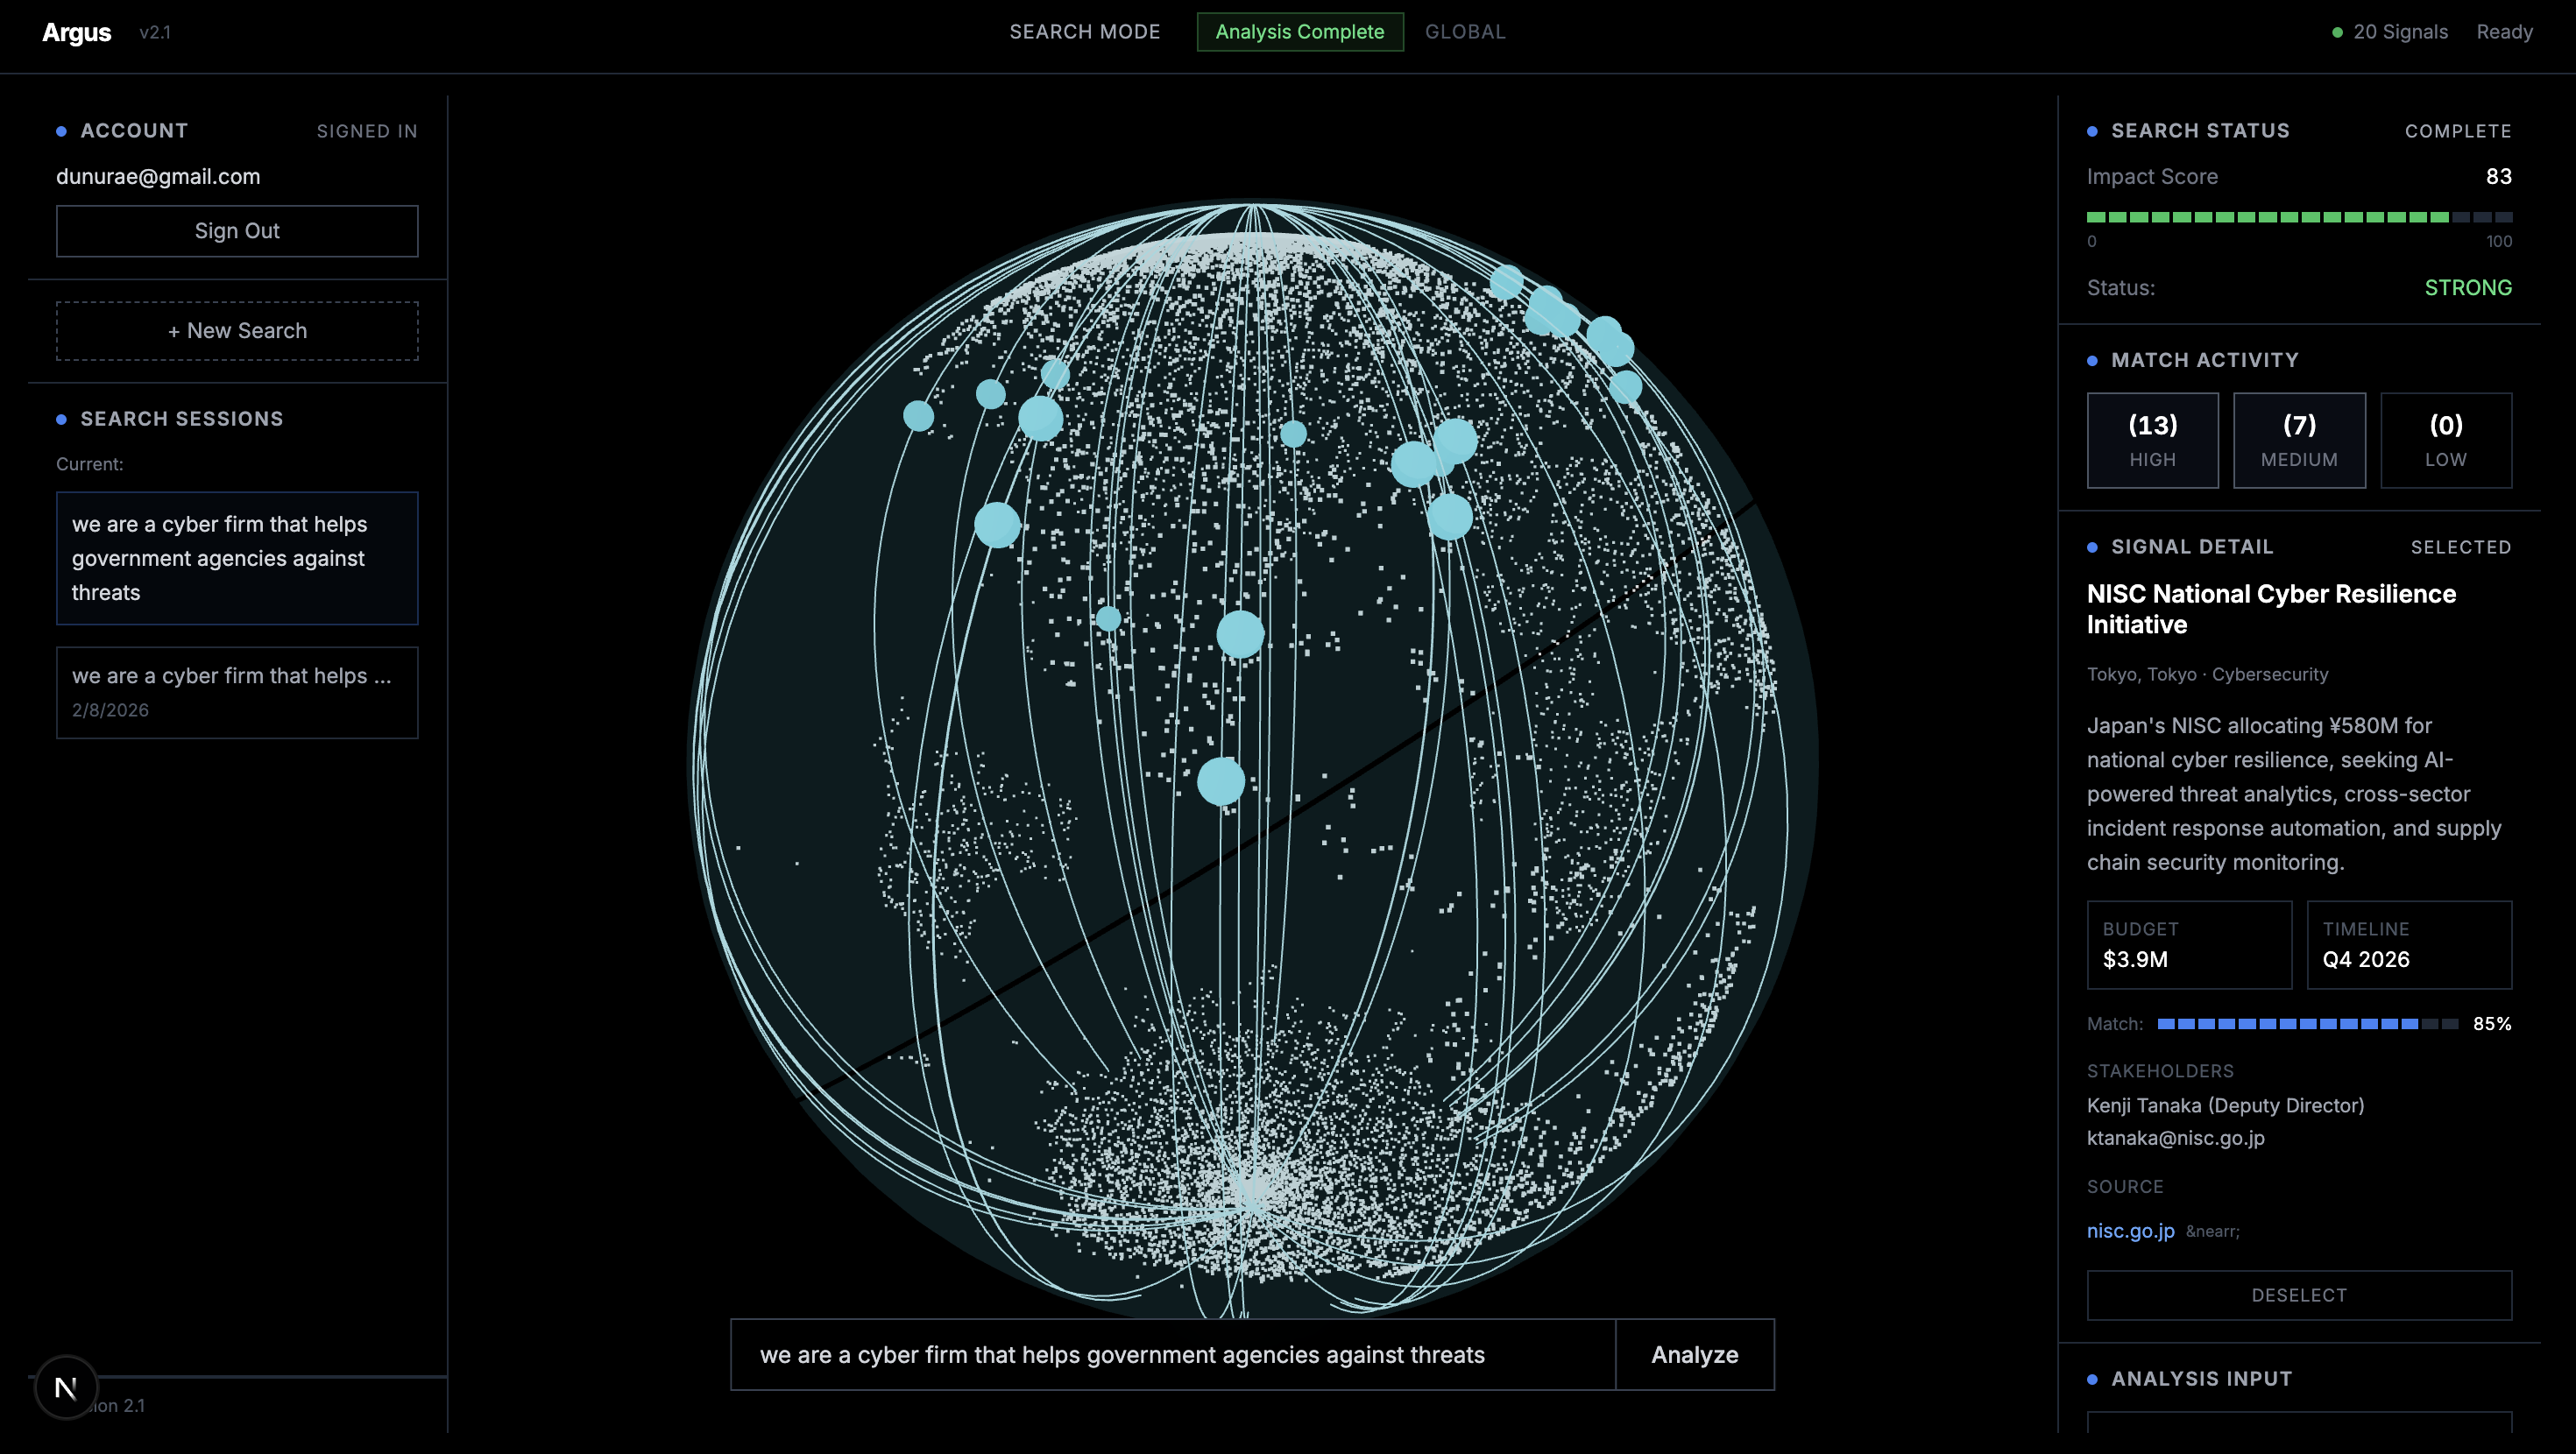Switch to GLOBAL mode tab

[x=1464, y=32]
